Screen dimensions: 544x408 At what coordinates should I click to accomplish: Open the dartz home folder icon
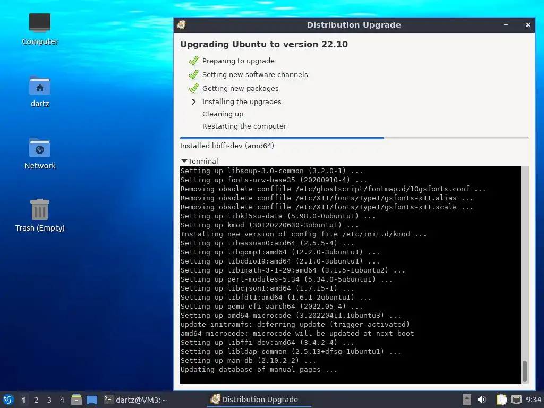[39, 91]
